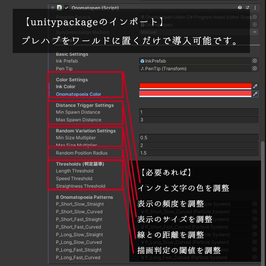Viewport: 266px width, 266px height.
Task: Click the eyedropper next to Onomatopoeia Color
Action: [x=255, y=94]
